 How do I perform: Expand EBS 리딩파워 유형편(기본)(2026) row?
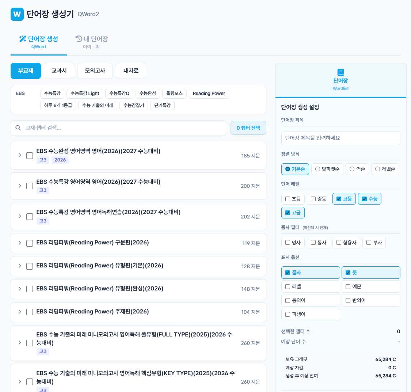(20, 266)
